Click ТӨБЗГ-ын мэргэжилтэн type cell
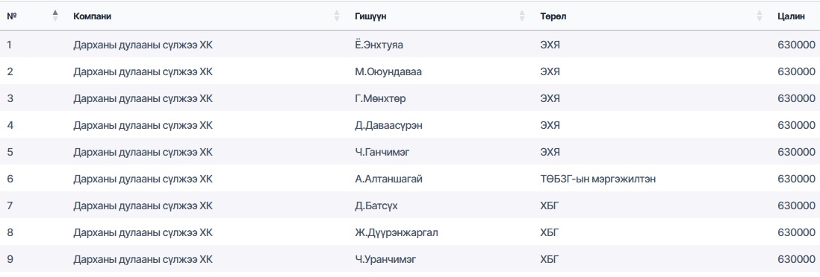The width and height of the screenshot is (820, 277). tap(597, 179)
